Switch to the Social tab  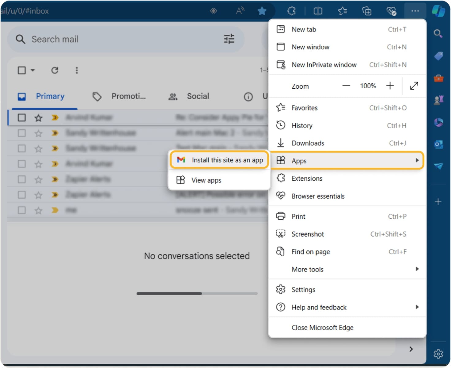click(x=198, y=96)
